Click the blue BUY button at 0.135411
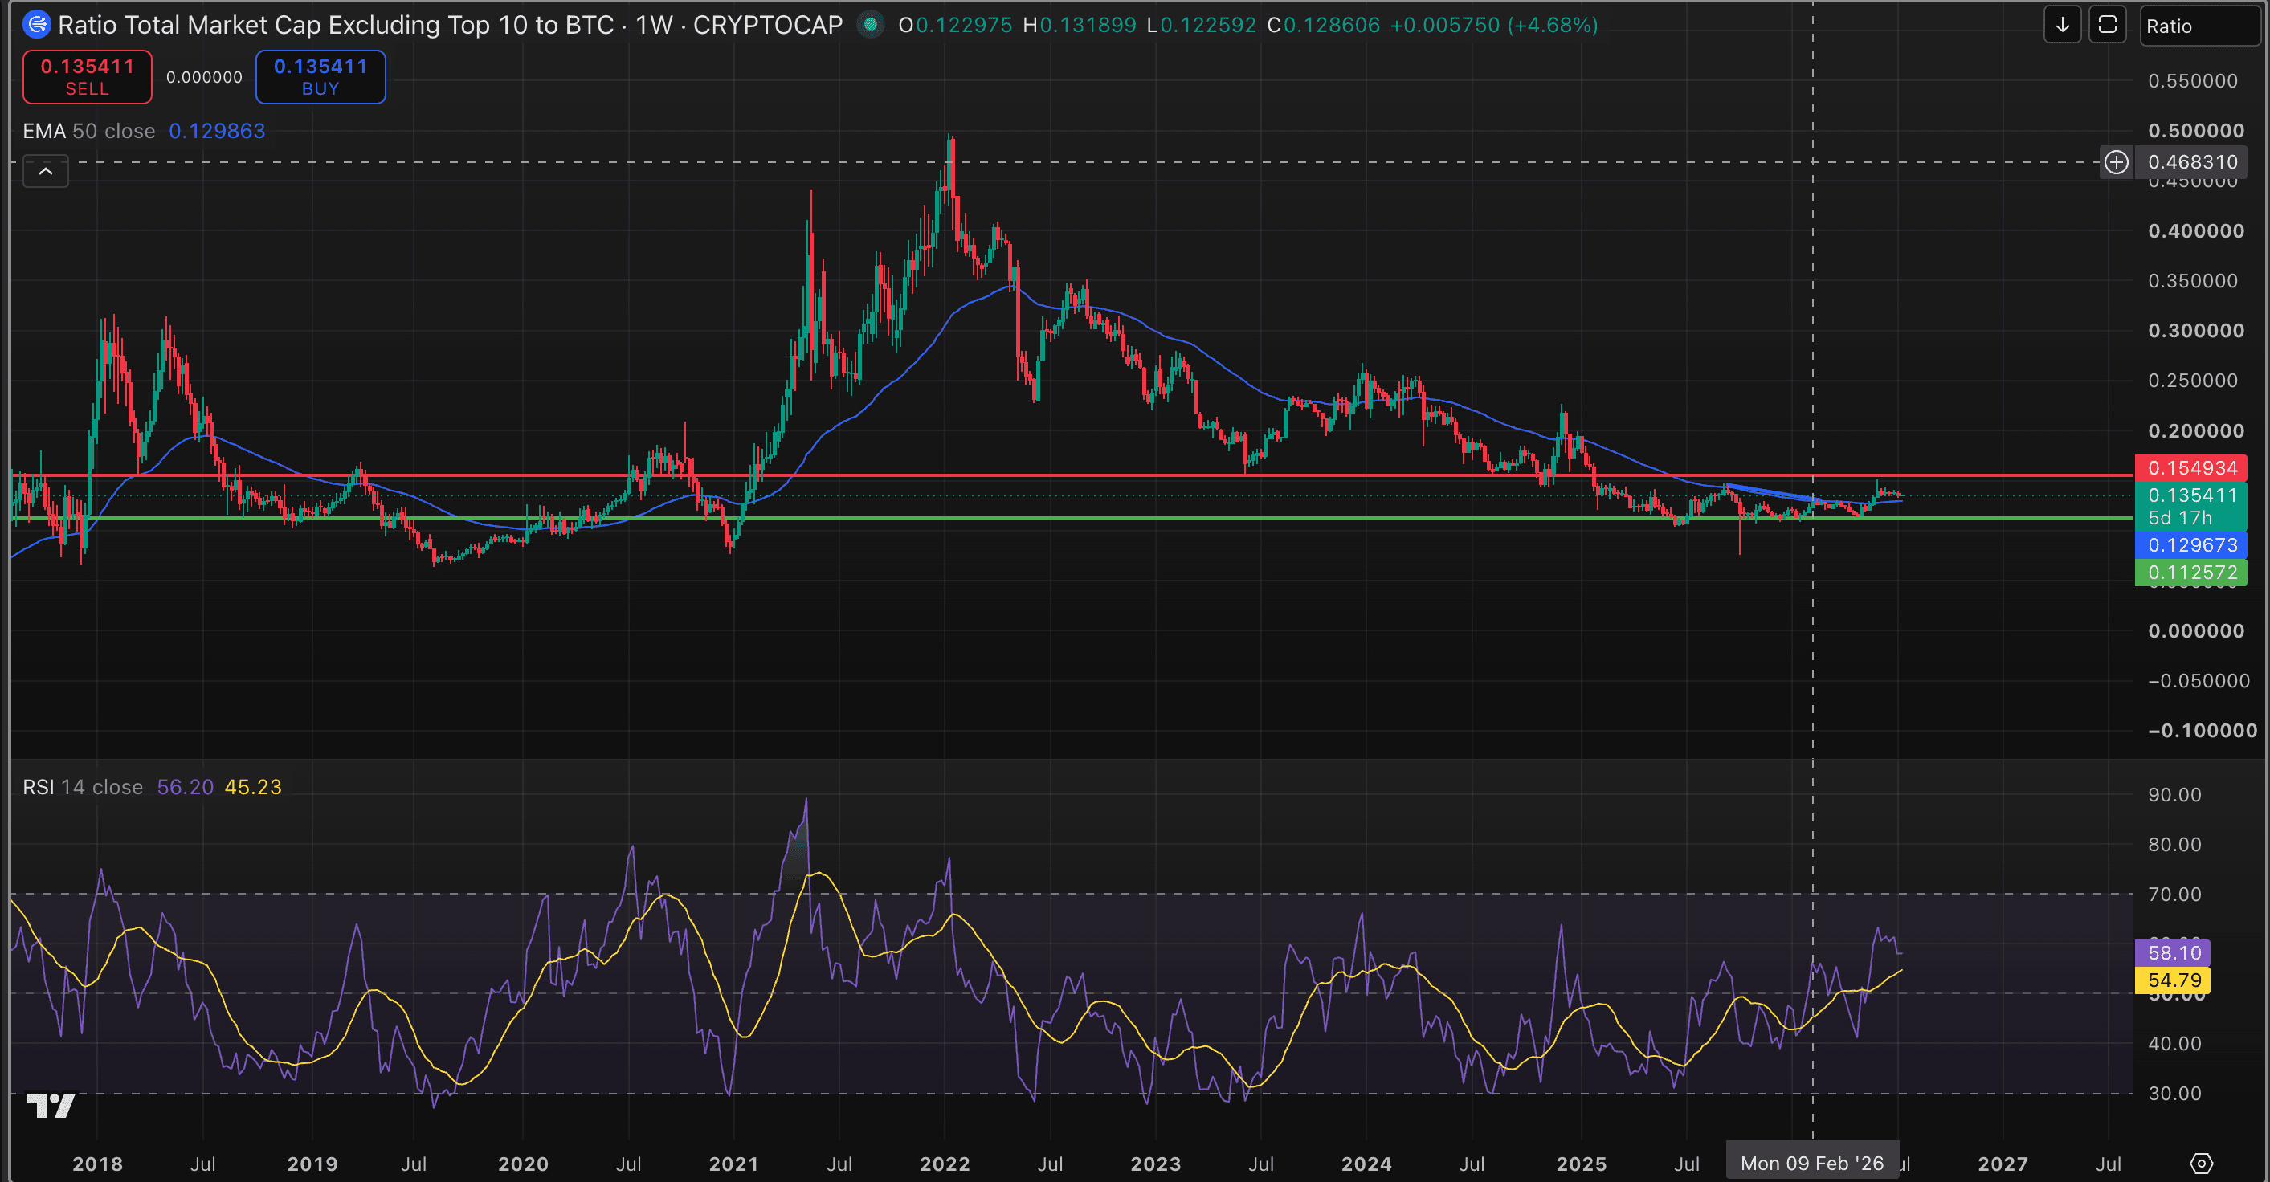2270x1182 pixels. click(320, 76)
